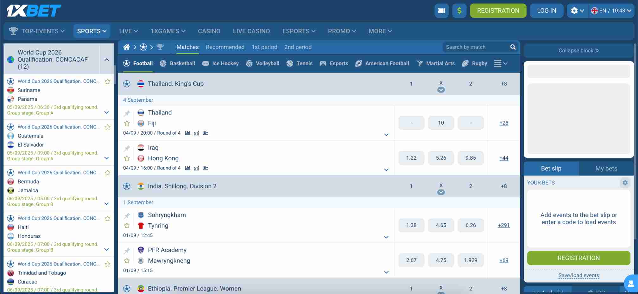Pin the Iraq vs Hong Kong match

[x=127, y=148]
